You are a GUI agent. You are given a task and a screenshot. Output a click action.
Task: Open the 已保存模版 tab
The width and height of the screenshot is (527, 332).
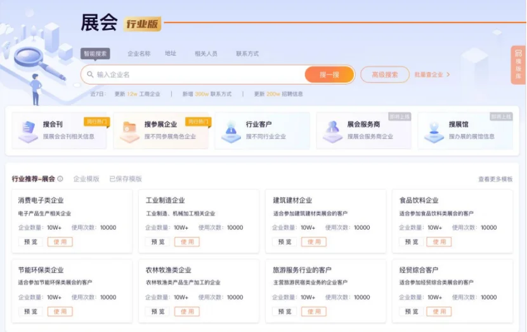click(x=126, y=178)
